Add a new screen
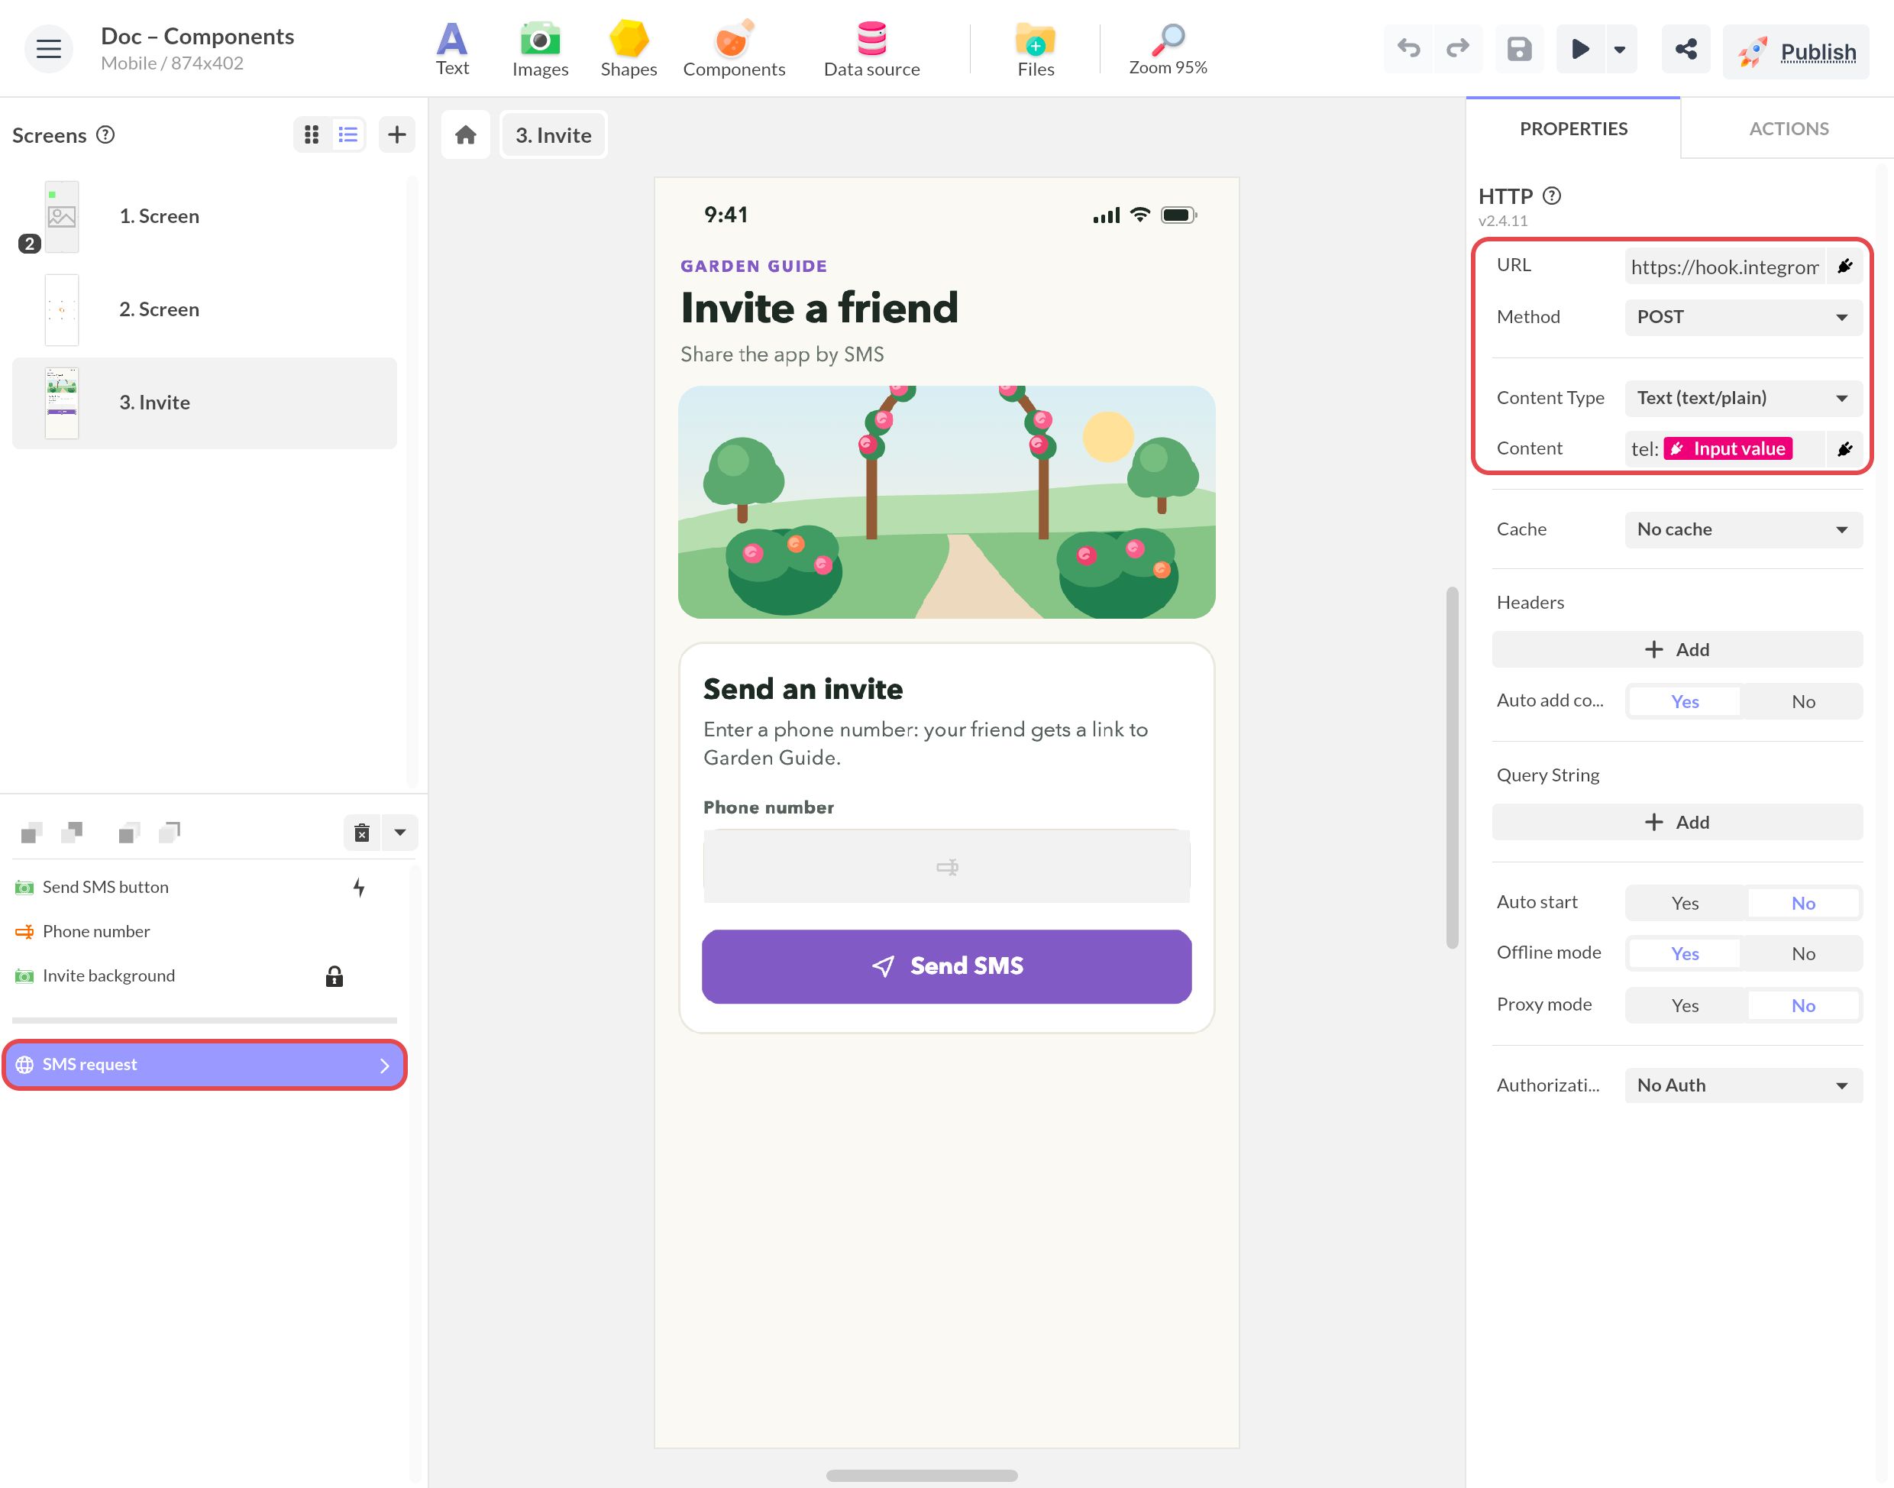1894x1488 pixels. pos(396,134)
